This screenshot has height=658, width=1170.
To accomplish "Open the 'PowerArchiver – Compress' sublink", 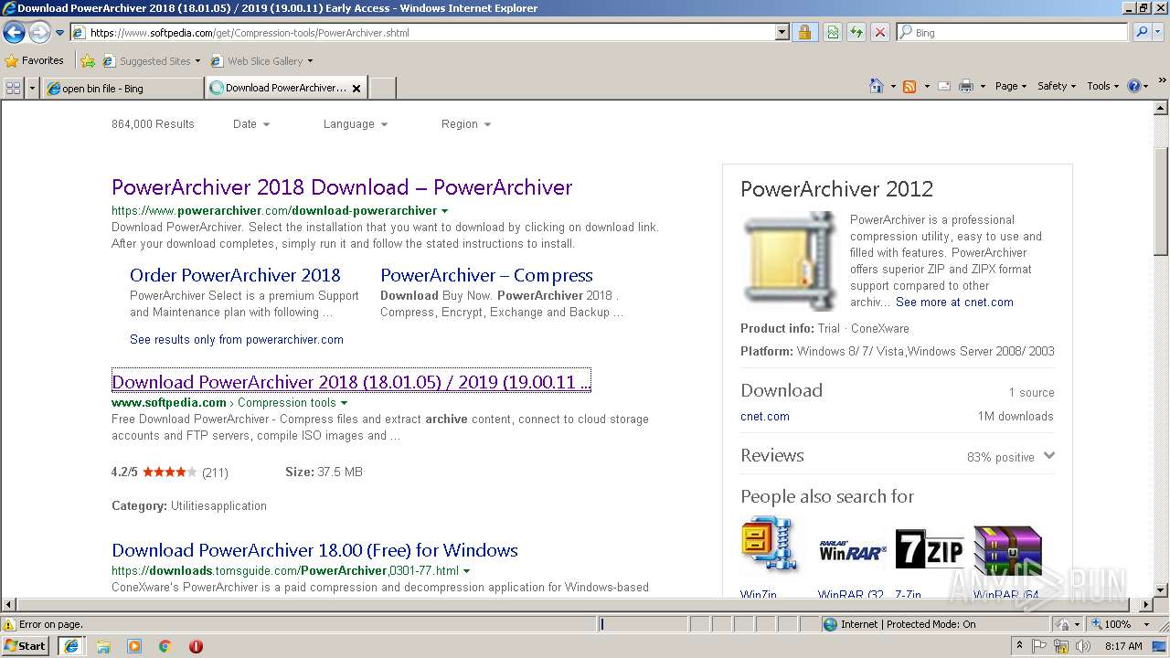I will click(x=486, y=275).
